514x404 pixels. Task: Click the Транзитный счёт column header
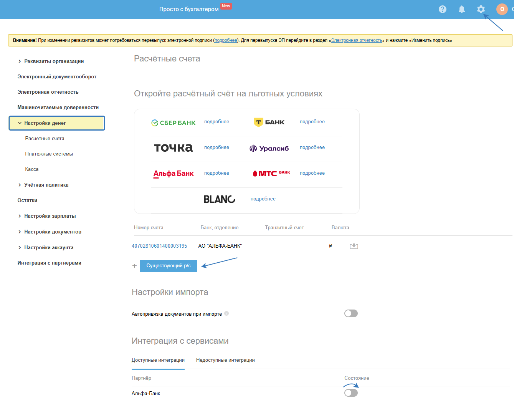(x=284, y=228)
